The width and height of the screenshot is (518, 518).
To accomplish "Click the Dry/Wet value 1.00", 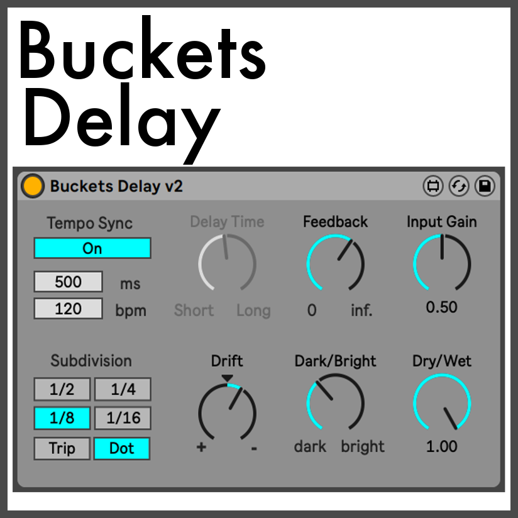I will pyautogui.click(x=442, y=446).
